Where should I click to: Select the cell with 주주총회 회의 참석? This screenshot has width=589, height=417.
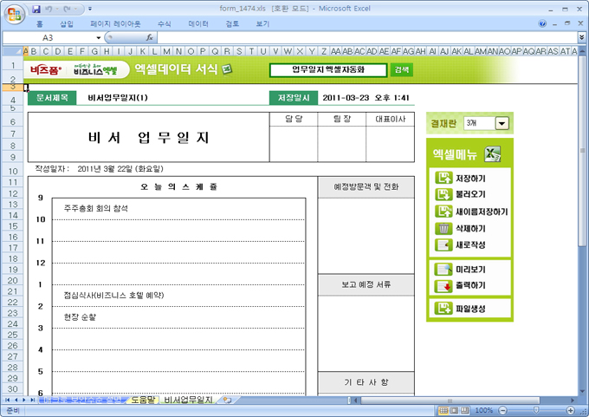coord(96,208)
